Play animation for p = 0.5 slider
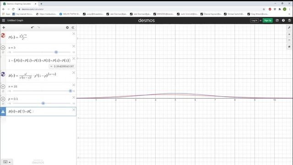 pyautogui.click(x=3, y=99)
